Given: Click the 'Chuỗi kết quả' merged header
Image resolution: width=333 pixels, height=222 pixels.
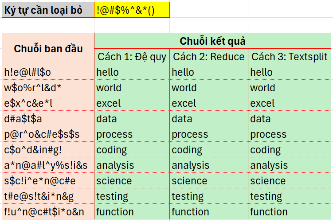Looking at the screenshot, I should point(212,41).
